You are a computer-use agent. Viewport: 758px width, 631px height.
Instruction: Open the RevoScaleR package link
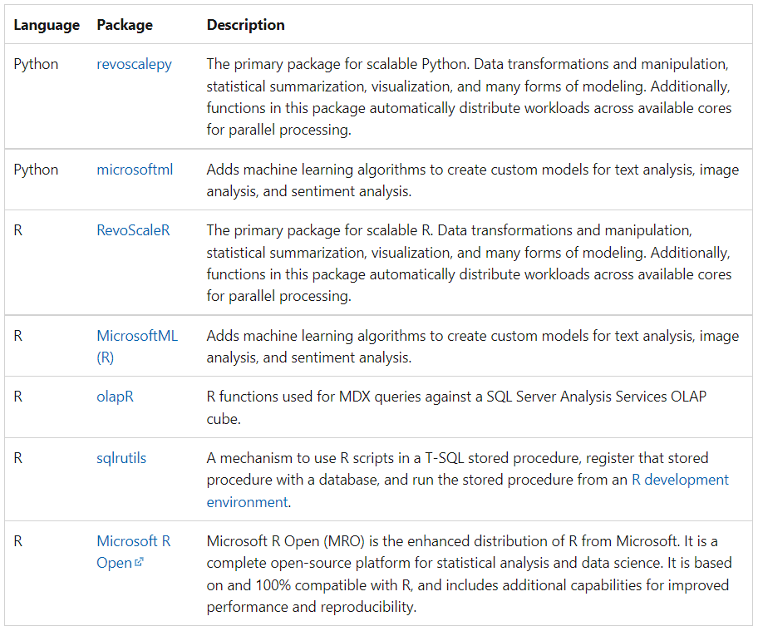(133, 230)
